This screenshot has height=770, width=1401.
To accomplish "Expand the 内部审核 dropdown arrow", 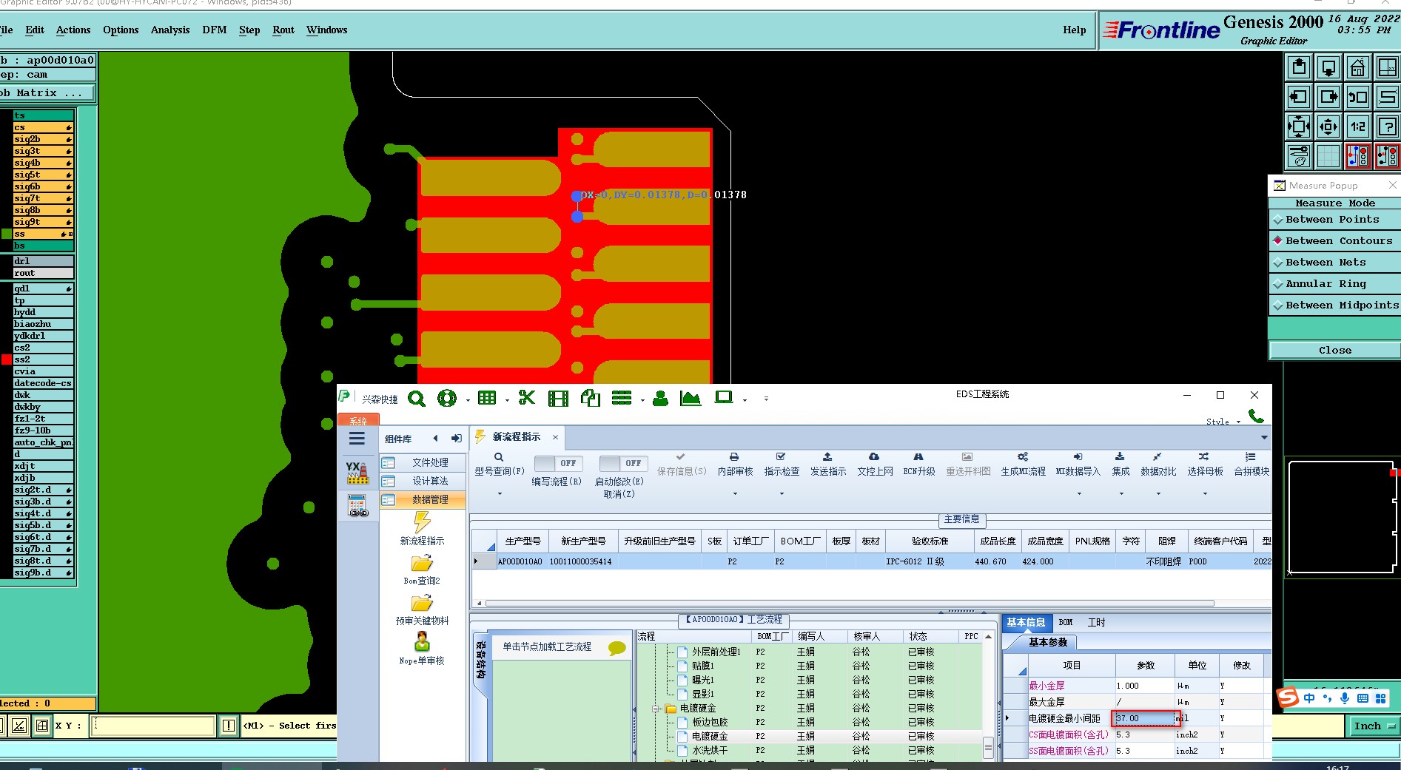I will 735,493.
